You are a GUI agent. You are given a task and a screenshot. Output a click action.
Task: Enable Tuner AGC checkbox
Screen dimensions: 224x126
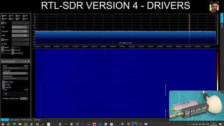pos(3,87)
